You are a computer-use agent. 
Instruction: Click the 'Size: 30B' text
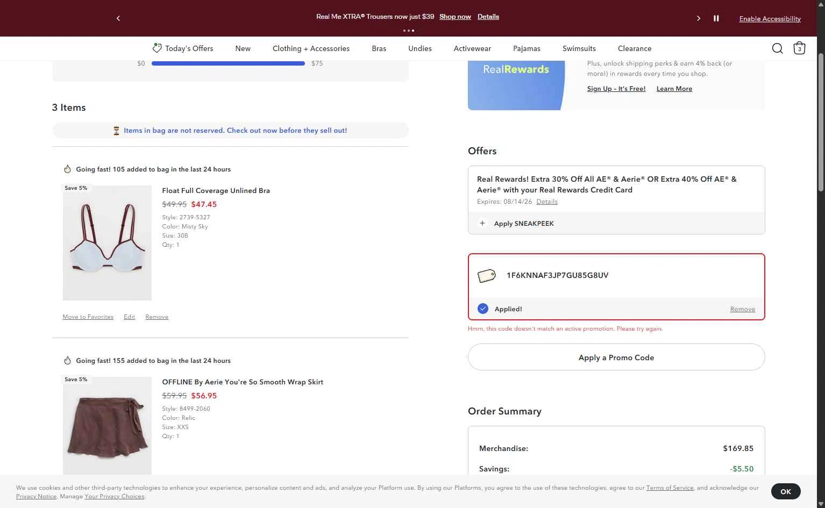point(175,235)
